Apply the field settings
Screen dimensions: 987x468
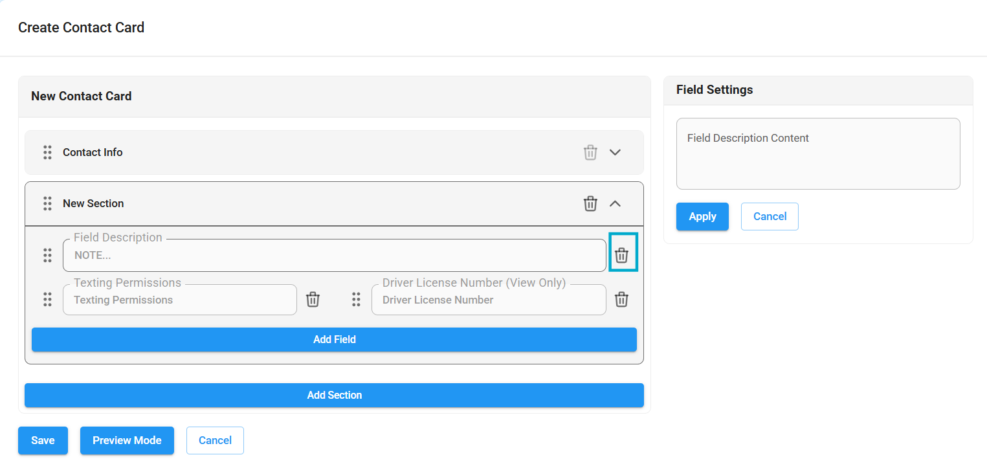(702, 216)
